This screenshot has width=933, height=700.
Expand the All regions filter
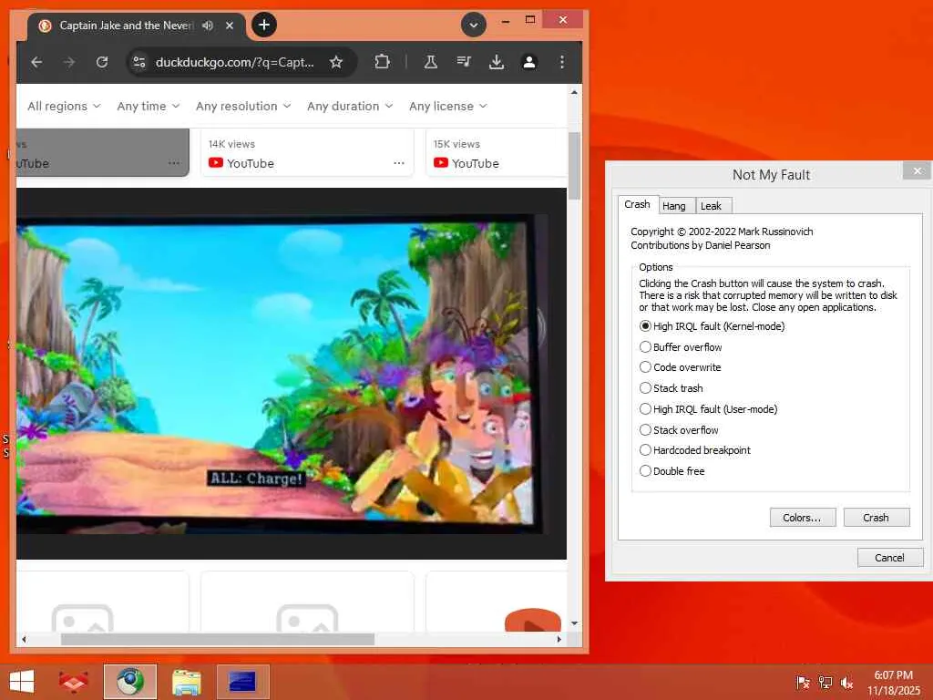click(64, 106)
